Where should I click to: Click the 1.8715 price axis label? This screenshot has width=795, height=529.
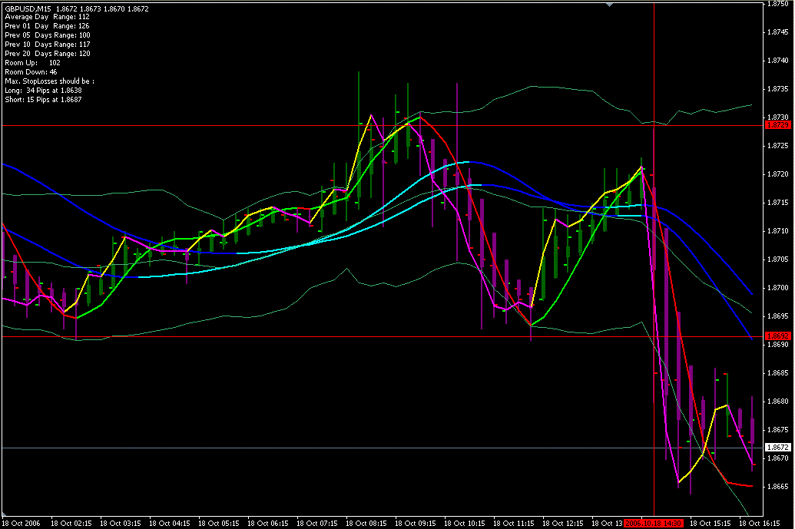[x=778, y=202]
